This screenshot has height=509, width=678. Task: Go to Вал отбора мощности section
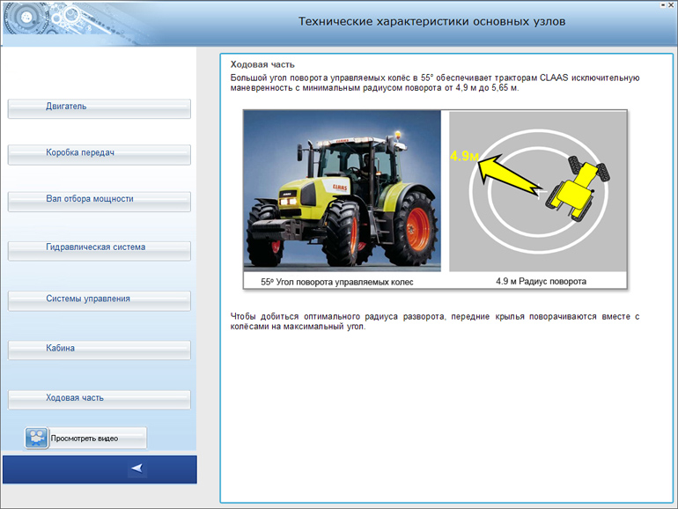[99, 201]
